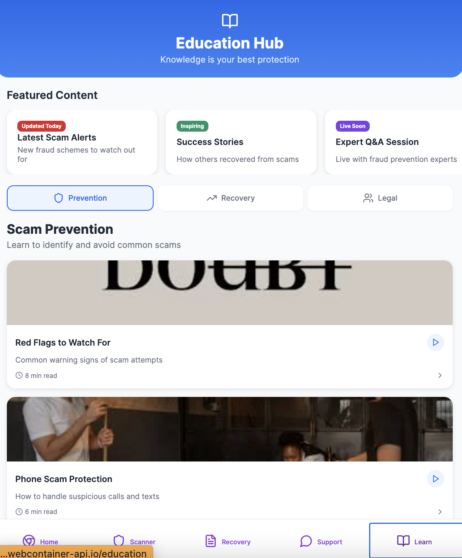Image resolution: width=462 pixels, height=558 pixels.
Task: Select the Learn book icon
Action: click(403, 541)
